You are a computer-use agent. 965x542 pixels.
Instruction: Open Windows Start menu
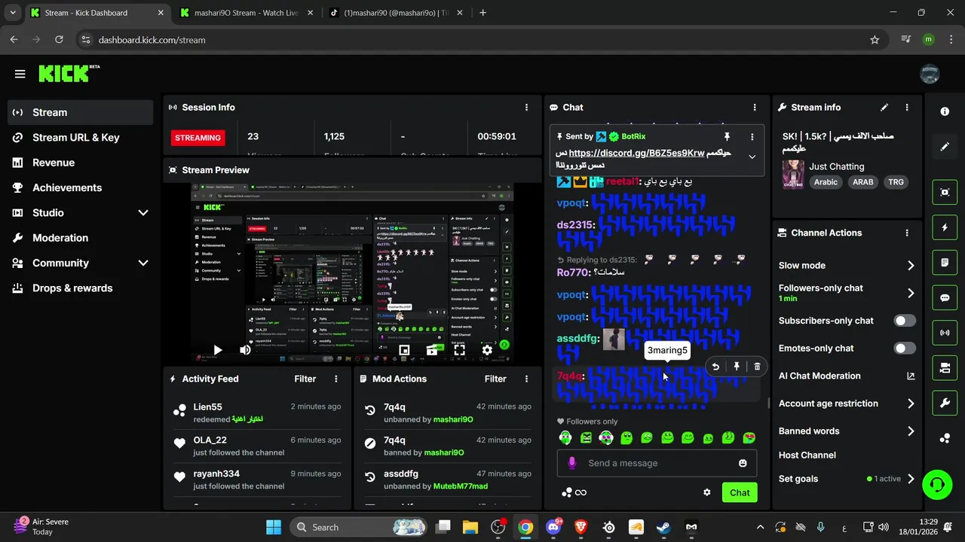[273, 527]
